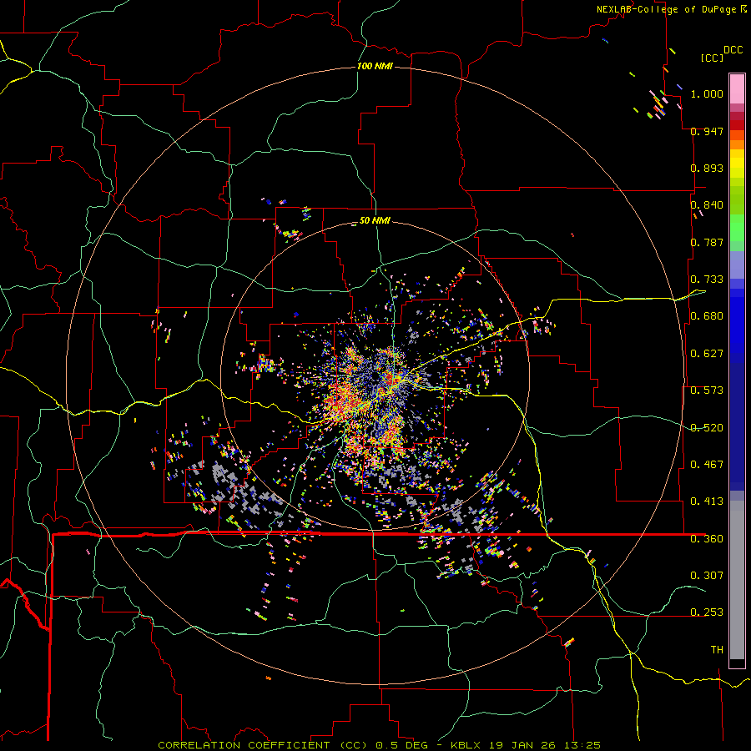Click the pink top segment of color bar
Image resolution: width=751 pixels, height=751 pixels.
click(737, 89)
